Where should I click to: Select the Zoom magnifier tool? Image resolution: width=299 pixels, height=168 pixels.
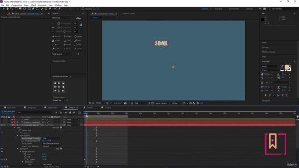[x=12, y=9]
